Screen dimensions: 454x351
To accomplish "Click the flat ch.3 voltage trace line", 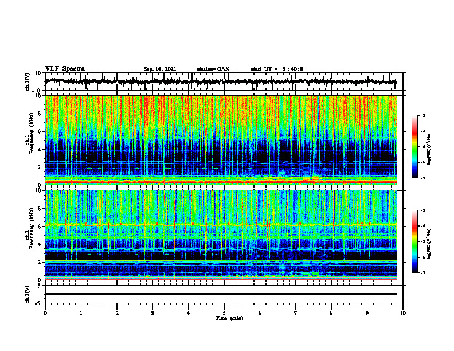I will pyautogui.click(x=221, y=294).
